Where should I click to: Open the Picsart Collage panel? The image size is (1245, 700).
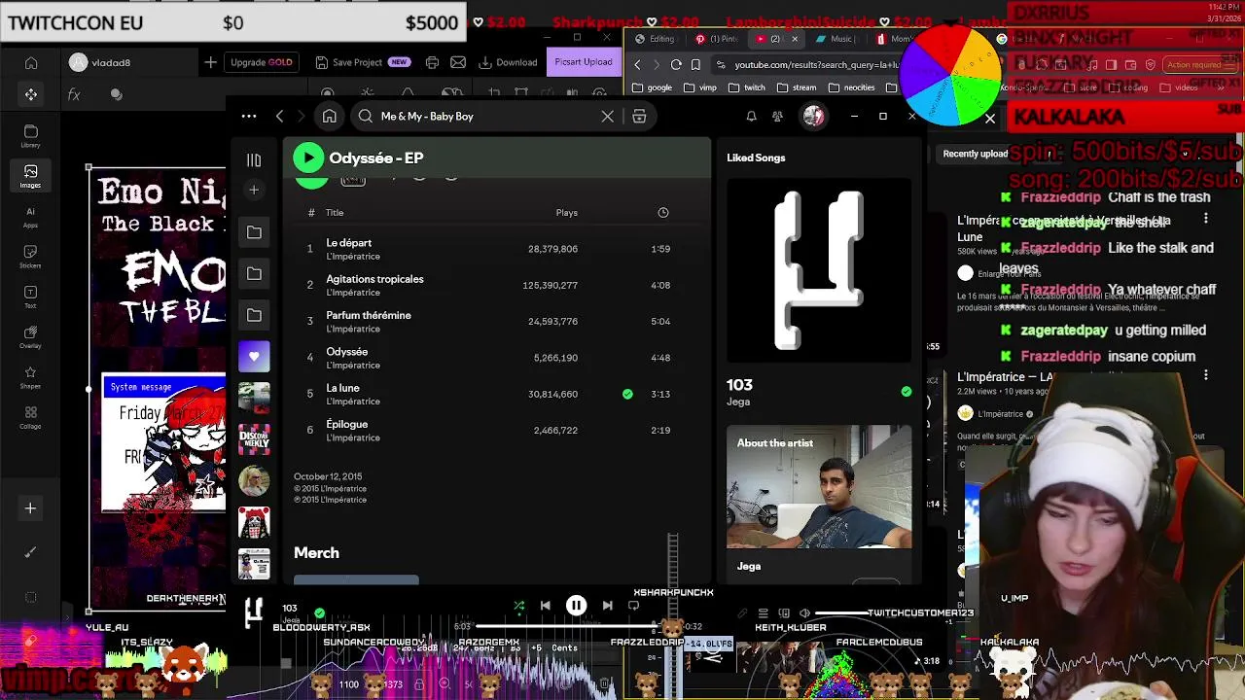coord(31,417)
